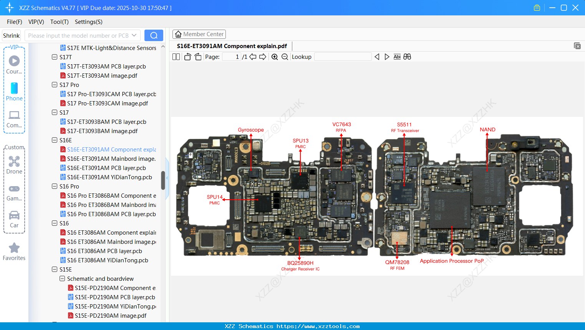Viewport: 585px width, 330px height.
Task: Go to the next page with forward arrow
Action: [263, 57]
